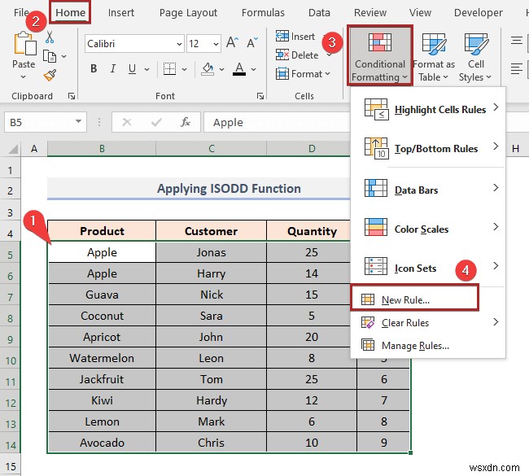Switch to the Insert tab
The image size is (529, 476).
pos(120,13)
